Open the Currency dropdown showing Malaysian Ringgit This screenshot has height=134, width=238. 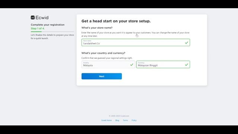point(163,64)
